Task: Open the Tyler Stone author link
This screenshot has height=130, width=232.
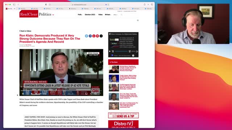Action: (28, 45)
